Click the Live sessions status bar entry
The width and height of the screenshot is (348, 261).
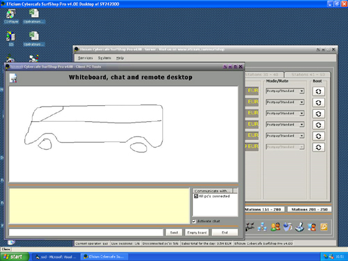[x=125, y=244]
